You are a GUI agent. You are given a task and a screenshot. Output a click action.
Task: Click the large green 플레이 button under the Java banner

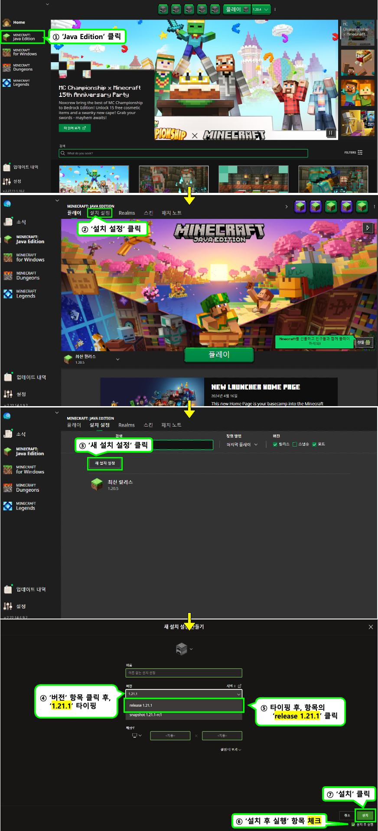[219, 354]
